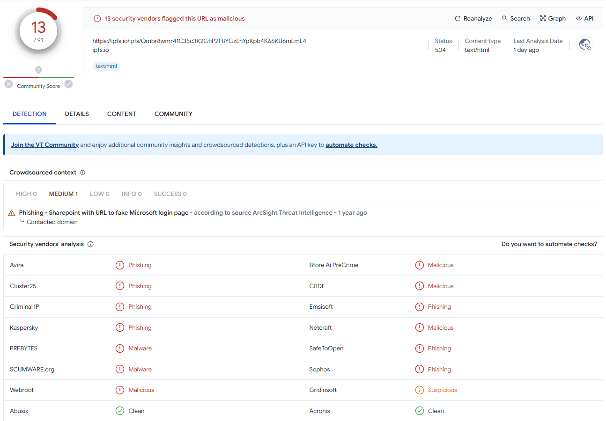This screenshot has width=606, height=421.
Task: Click Do you want to automate checks?
Action: pos(549,244)
